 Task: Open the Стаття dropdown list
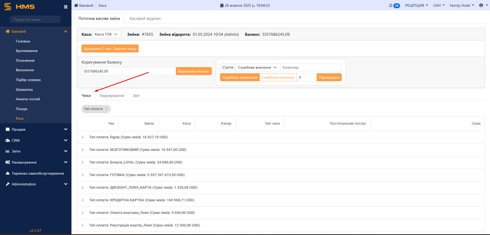click(x=258, y=67)
